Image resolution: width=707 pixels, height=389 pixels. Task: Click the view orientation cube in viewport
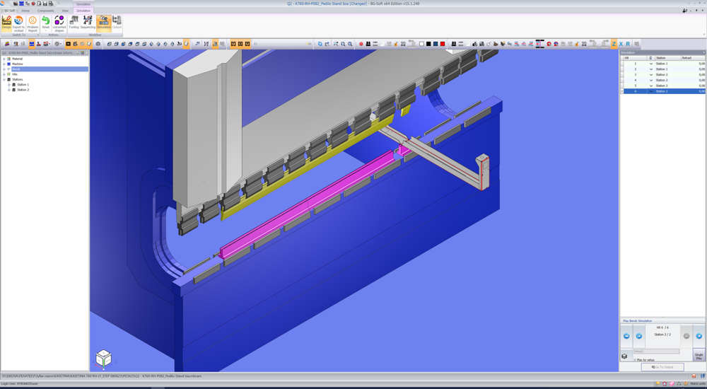click(104, 358)
